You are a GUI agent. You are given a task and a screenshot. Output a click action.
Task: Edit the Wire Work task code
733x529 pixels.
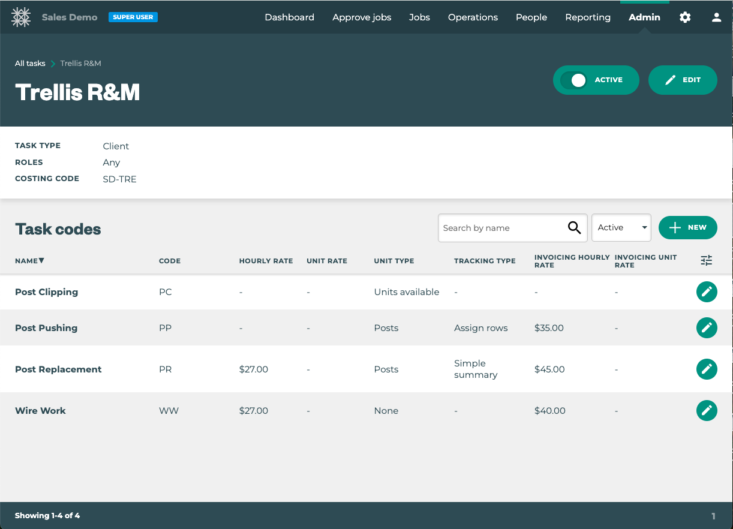point(707,411)
